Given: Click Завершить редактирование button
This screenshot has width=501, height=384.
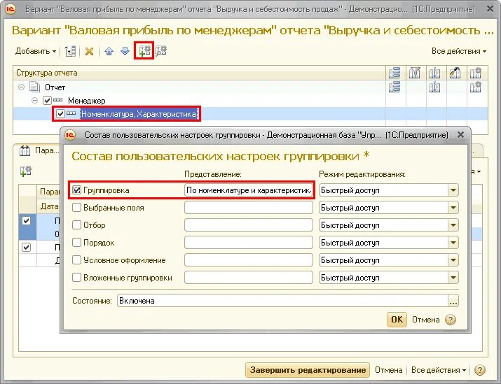Looking at the screenshot, I should click(308, 370).
